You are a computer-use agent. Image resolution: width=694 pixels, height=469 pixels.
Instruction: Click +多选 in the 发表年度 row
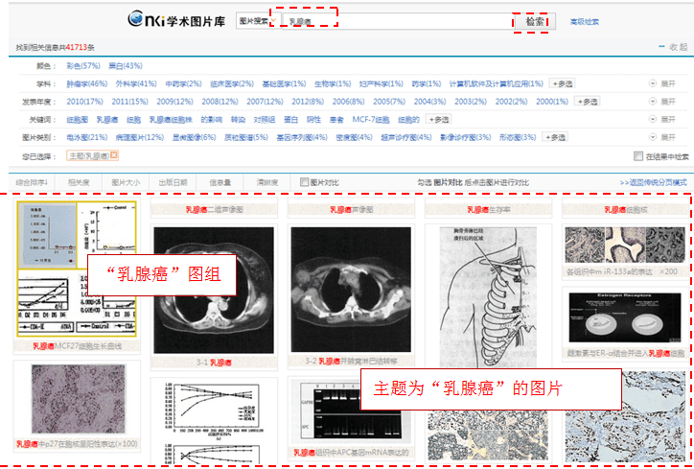click(x=587, y=102)
